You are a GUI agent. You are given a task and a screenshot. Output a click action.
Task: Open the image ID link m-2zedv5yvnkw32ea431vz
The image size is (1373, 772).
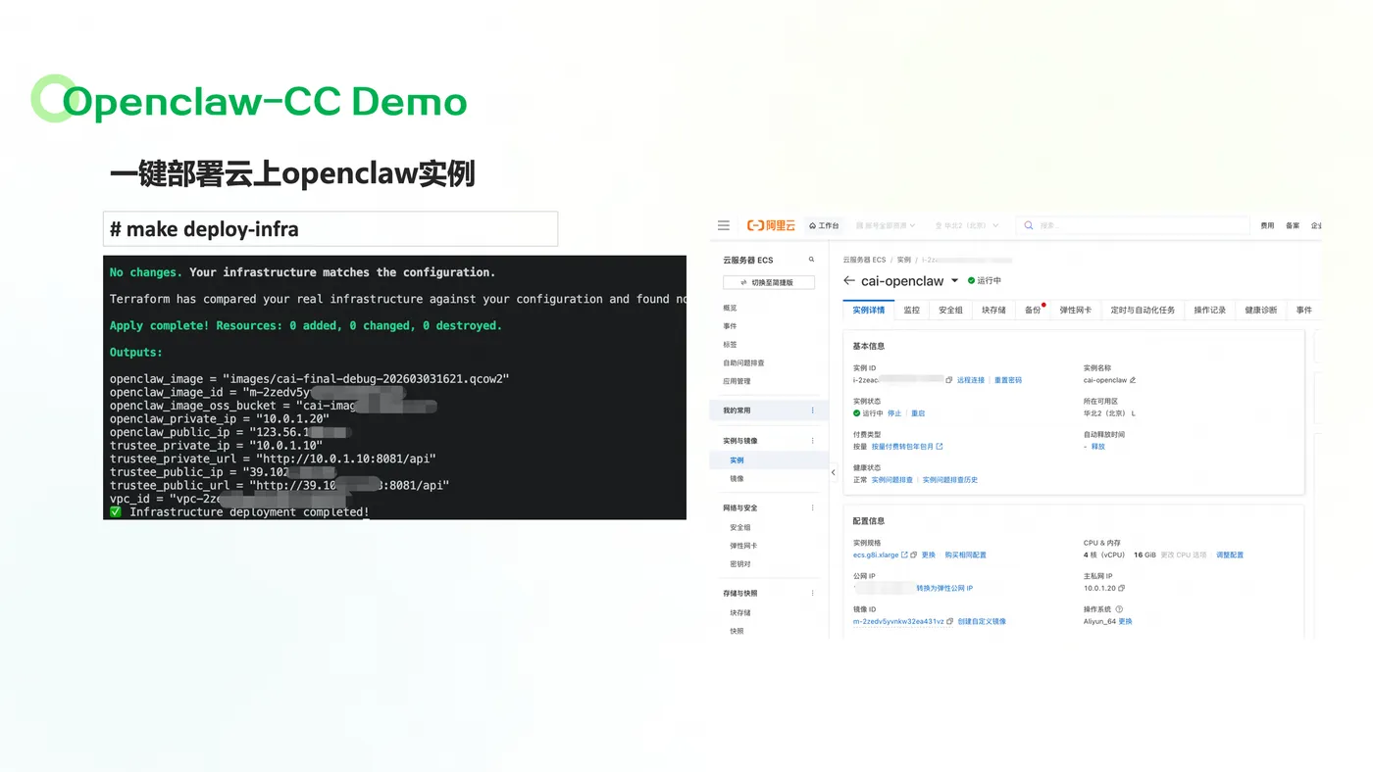[x=898, y=621]
